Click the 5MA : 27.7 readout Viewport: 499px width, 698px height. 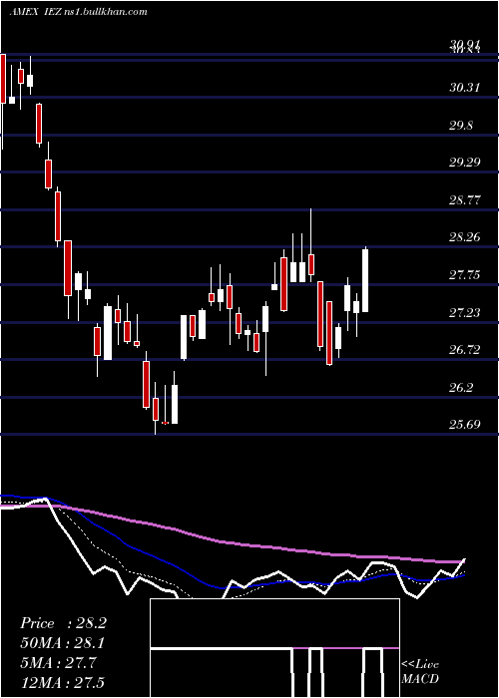click(x=58, y=663)
